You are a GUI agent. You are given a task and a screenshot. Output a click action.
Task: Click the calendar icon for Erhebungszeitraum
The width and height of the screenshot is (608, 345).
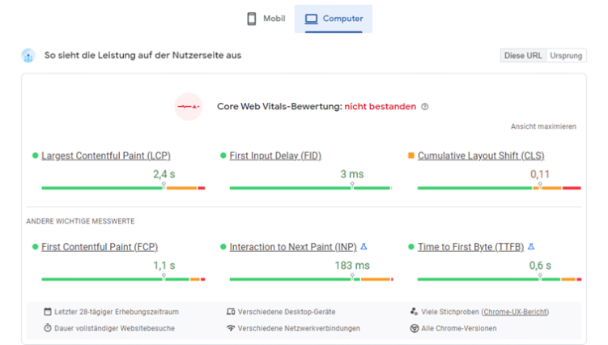tap(47, 312)
